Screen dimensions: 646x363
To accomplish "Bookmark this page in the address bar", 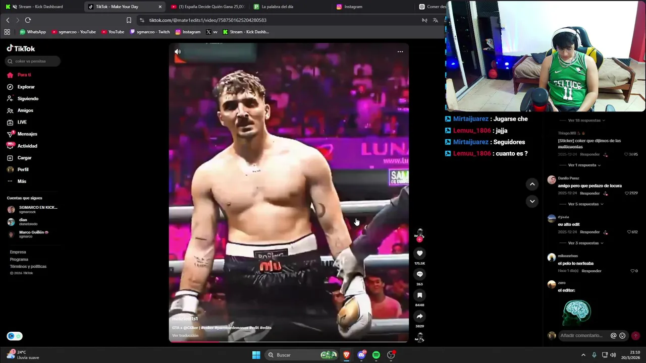I will [129, 20].
